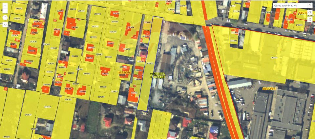Screen dimensions: 315x139
Task: Focus the 'Găsire adresă sau loc' search field
Action: [x=290, y=6]
